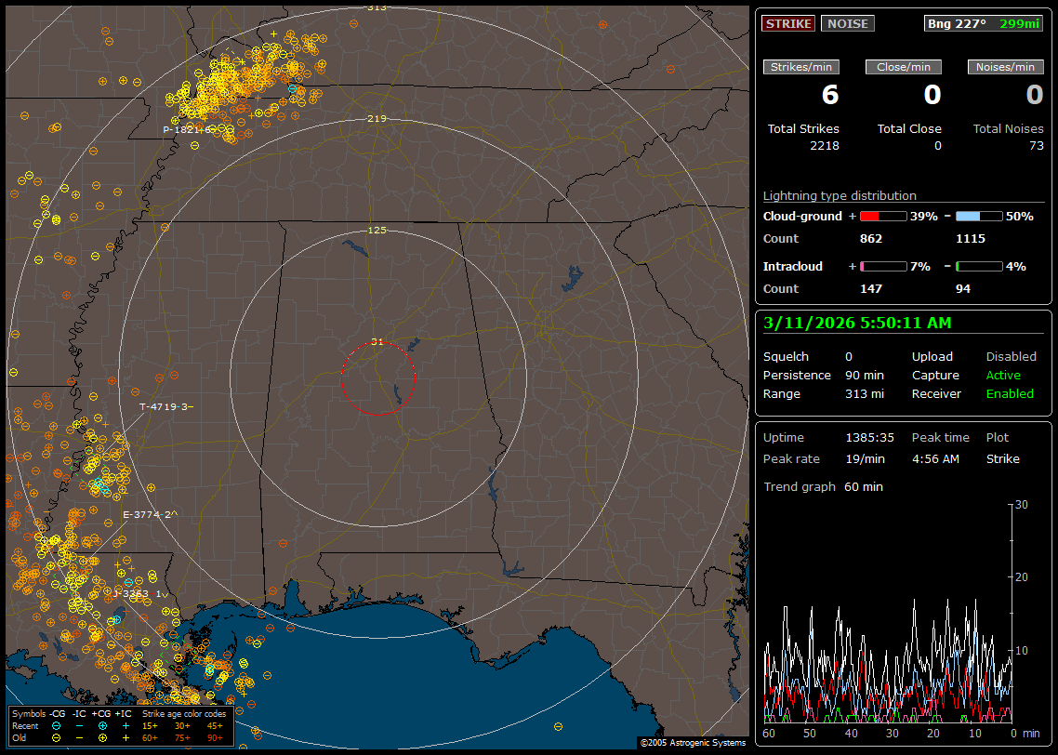The image size is (1058, 755).
Task: Click the 90+ strike age color code
Action: pos(215,737)
